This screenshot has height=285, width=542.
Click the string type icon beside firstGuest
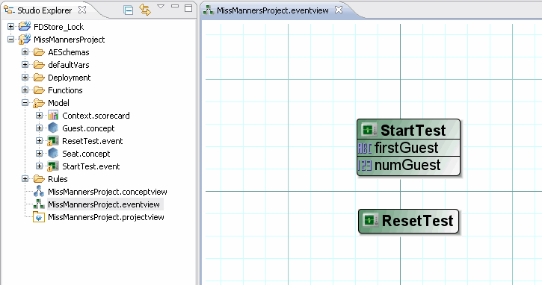pyautogui.click(x=365, y=148)
